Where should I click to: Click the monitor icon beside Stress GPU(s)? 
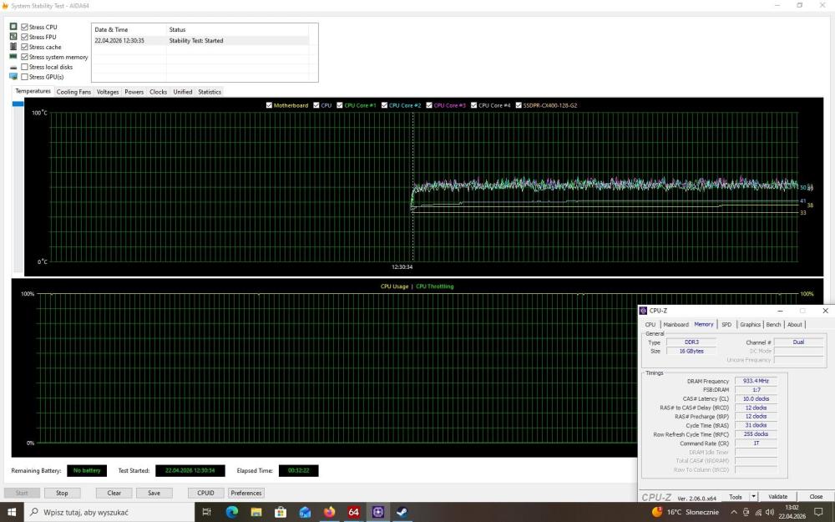pyautogui.click(x=13, y=76)
